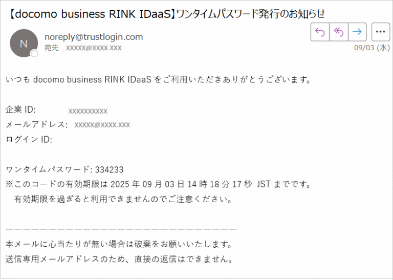The height and width of the screenshot is (280, 393).
Task: Click the 宛先 label under the sender
Action: point(51,48)
